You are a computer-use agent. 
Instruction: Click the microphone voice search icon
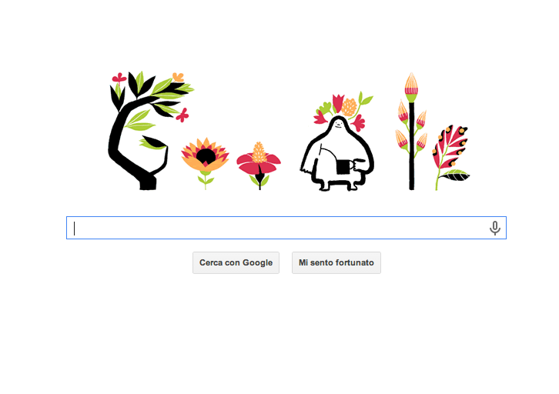495,228
